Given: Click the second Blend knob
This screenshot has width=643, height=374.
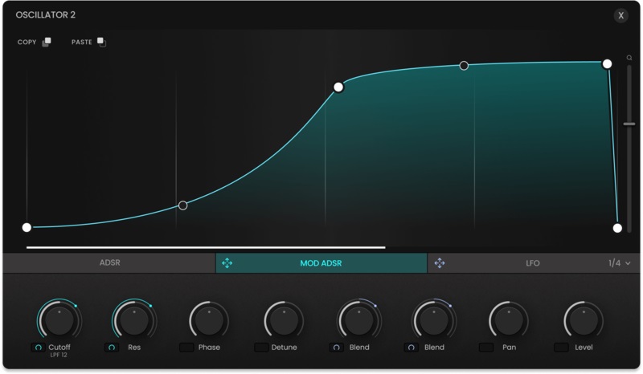Looking at the screenshot, I should point(434,321).
